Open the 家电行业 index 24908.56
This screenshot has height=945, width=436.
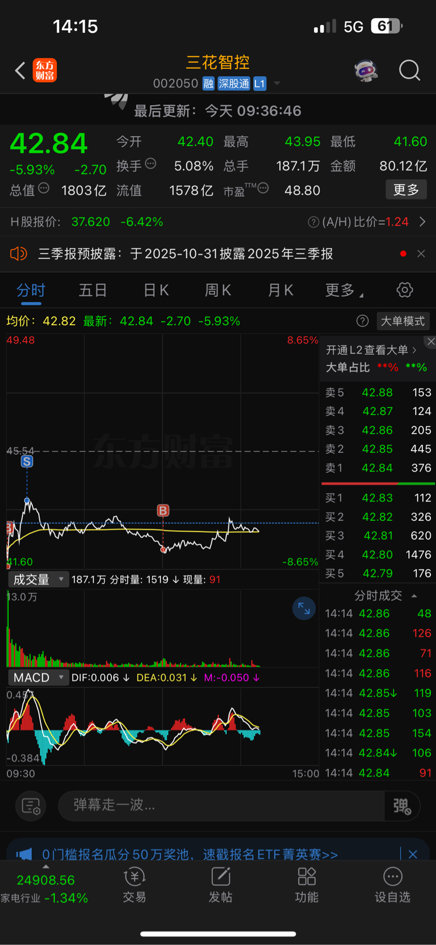tap(45, 889)
